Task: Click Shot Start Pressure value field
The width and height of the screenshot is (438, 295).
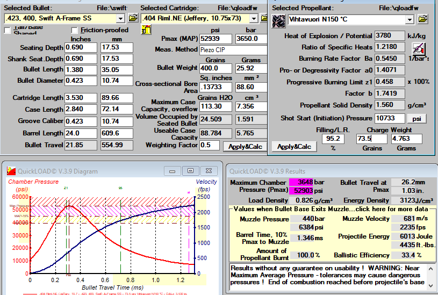Action: (390, 118)
